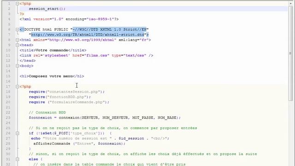Click the "formulaireCommande.php" require string
295x166 pixels.
click(77, 102)
